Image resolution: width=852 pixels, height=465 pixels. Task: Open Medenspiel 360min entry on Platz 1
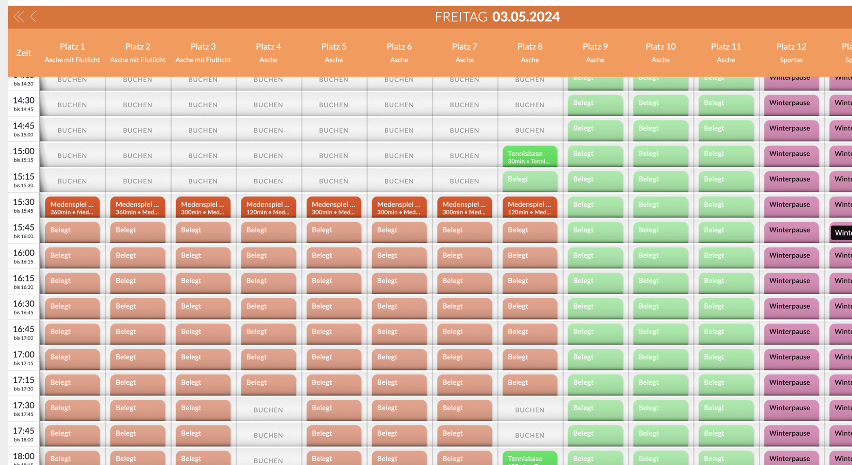[x=72, y=207]
